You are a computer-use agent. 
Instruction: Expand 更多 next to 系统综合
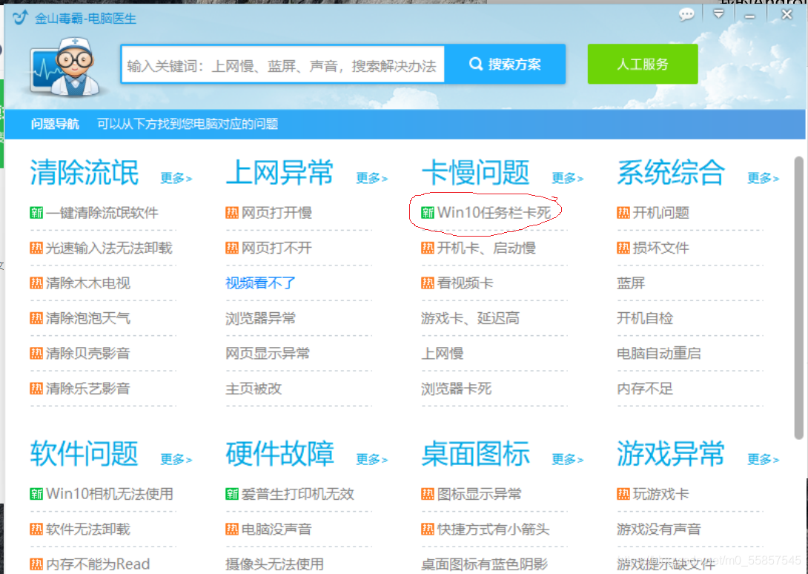coord(764,178)
